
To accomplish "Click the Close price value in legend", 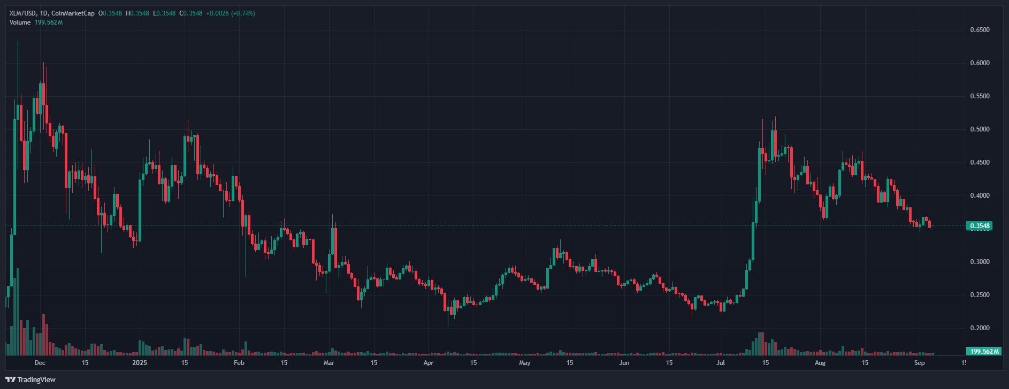I will tap(193, 13).
